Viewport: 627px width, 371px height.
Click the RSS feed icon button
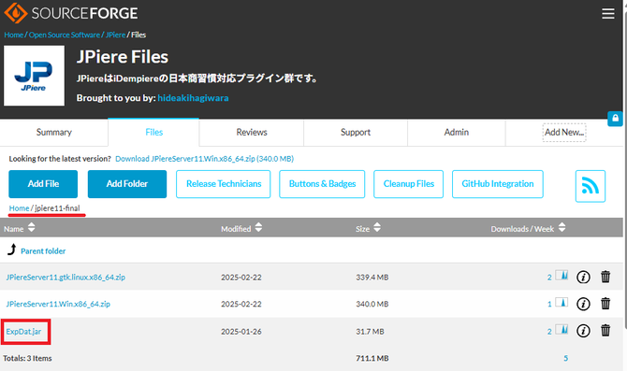(591, 186)
